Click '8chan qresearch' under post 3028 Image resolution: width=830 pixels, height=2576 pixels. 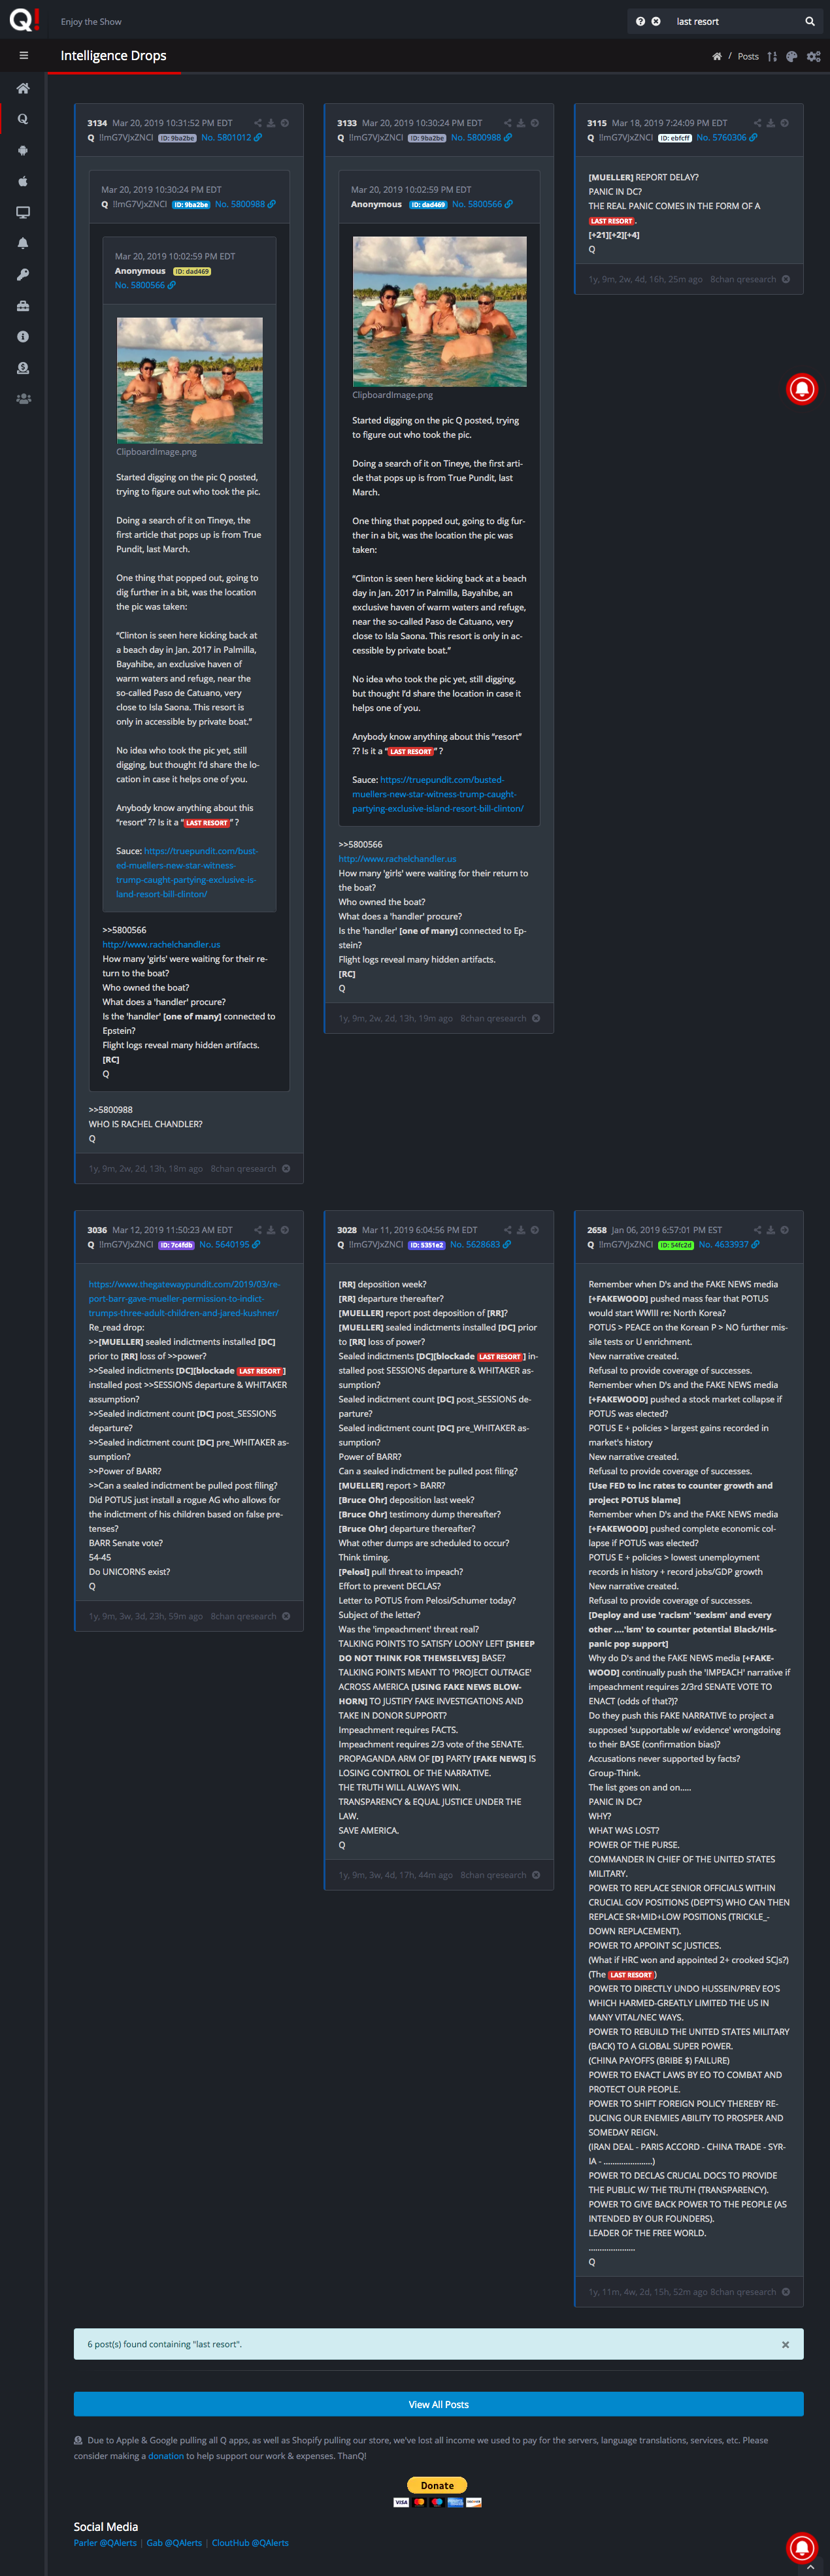click(x=493, y=1875)
